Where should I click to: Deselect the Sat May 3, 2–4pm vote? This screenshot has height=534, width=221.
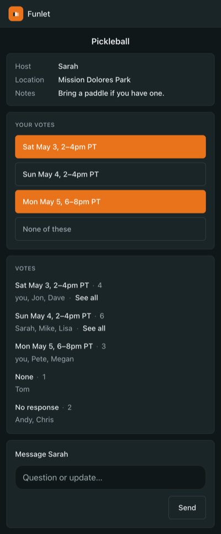tap(110, 147)
